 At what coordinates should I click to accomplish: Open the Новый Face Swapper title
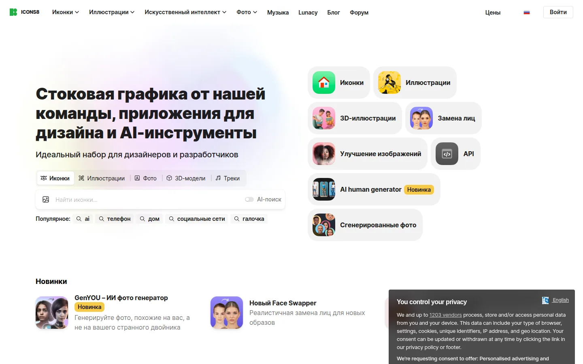pyautogui.click(x=283, y=303)
